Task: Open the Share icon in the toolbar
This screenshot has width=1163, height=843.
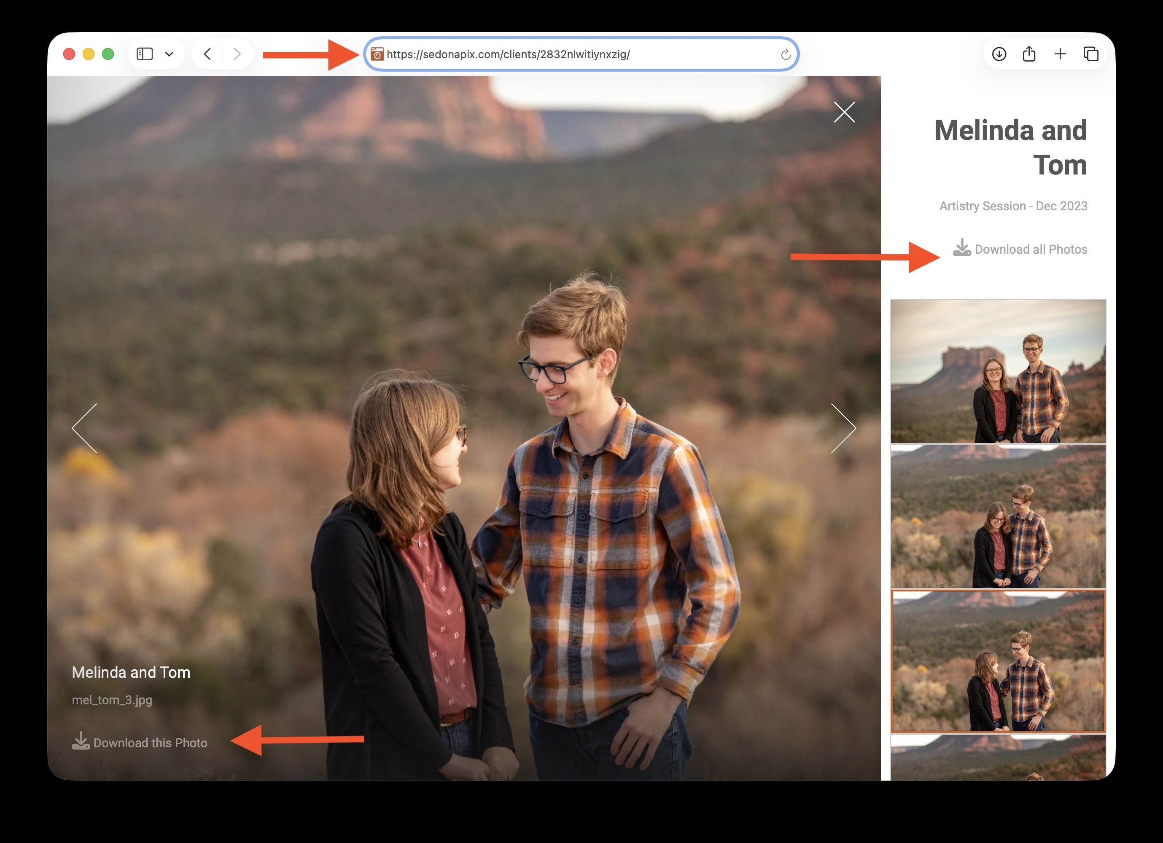Action: pos(1029,53)
